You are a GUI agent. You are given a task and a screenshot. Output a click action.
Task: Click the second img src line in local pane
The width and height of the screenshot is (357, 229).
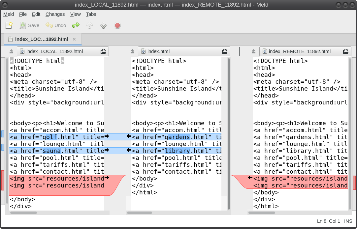point(57,185)
